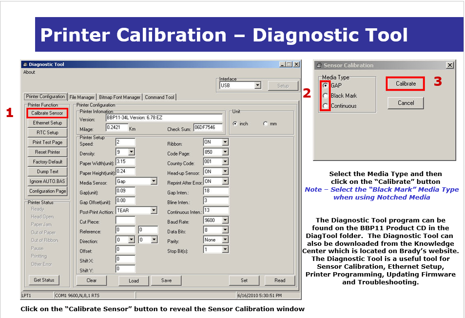Click the Print Test Page button

(47, 142)
